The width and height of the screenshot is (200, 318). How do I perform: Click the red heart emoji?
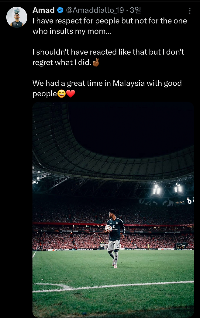tap(71, 94)
